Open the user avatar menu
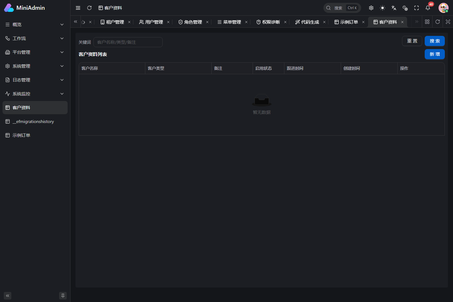This screenshot has height=302, width=453. tap(444, 8)
